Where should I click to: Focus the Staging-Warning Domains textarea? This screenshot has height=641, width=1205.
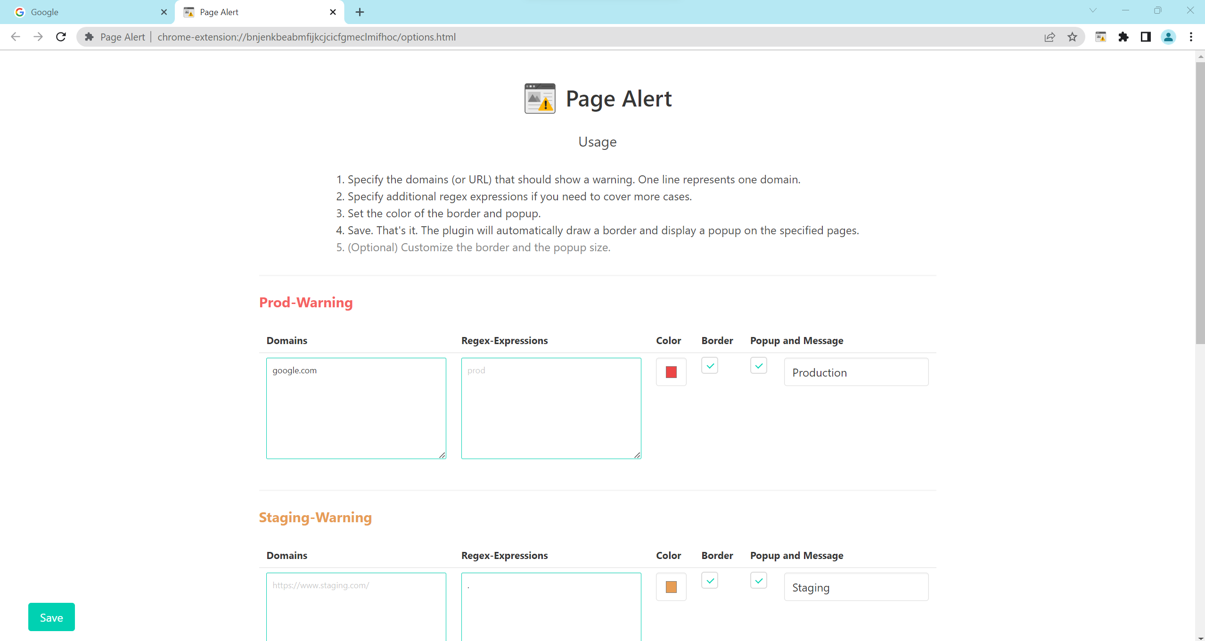[356, 607]
